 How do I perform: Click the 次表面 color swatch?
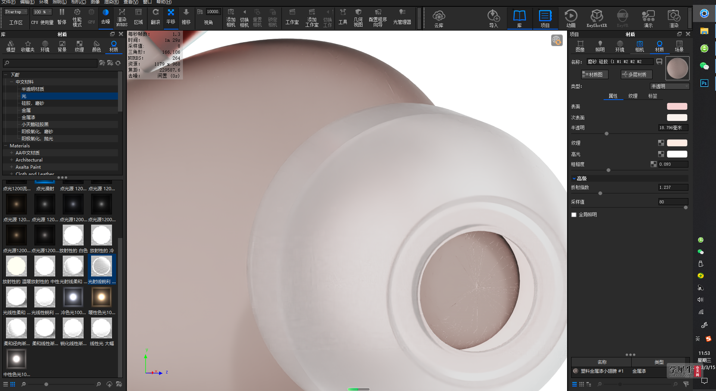[x=677, y=118]
